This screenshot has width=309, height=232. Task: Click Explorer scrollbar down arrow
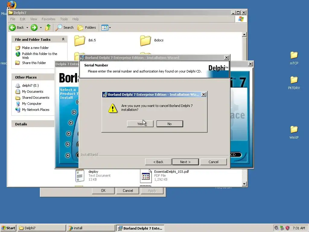pyautogui.click(x=244, y=184)
